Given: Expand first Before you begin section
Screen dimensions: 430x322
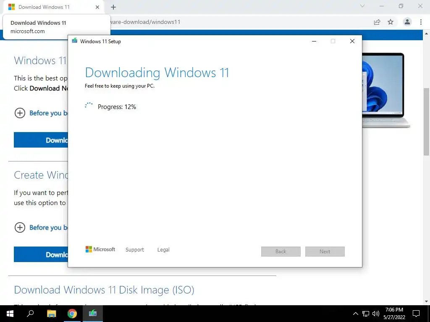Looking at the screenshot, I should [41, 113].
